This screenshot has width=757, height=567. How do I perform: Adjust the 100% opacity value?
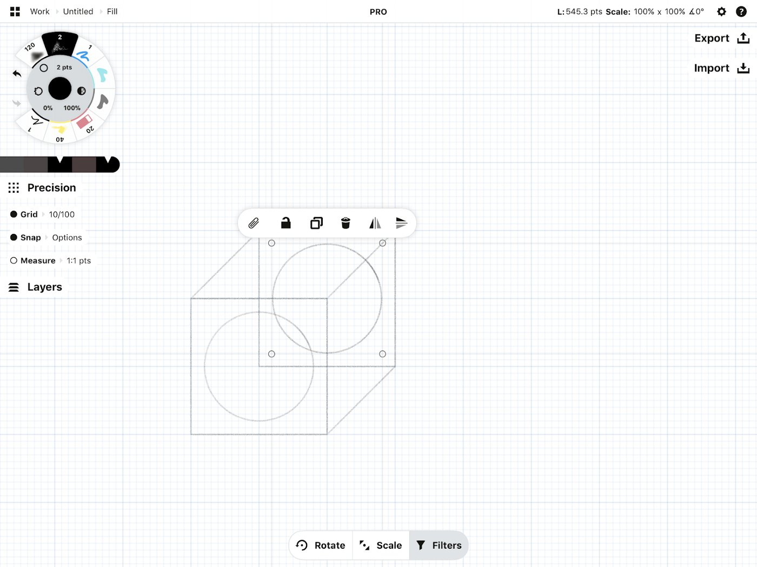[x=72, y=108]
